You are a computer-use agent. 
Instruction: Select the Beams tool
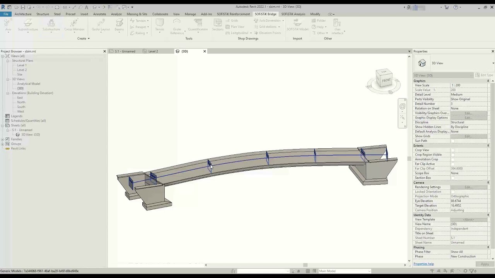click(119, 25)
